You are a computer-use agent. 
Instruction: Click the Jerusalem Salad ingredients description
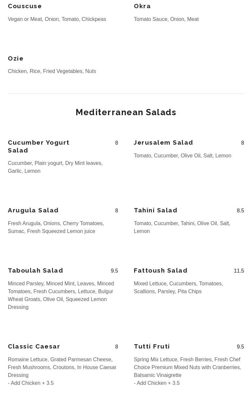tap(182, 156)
